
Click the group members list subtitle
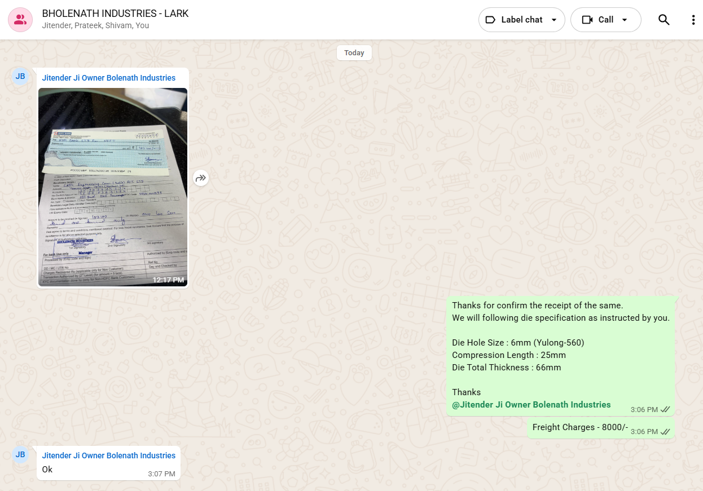click(95, 26)
